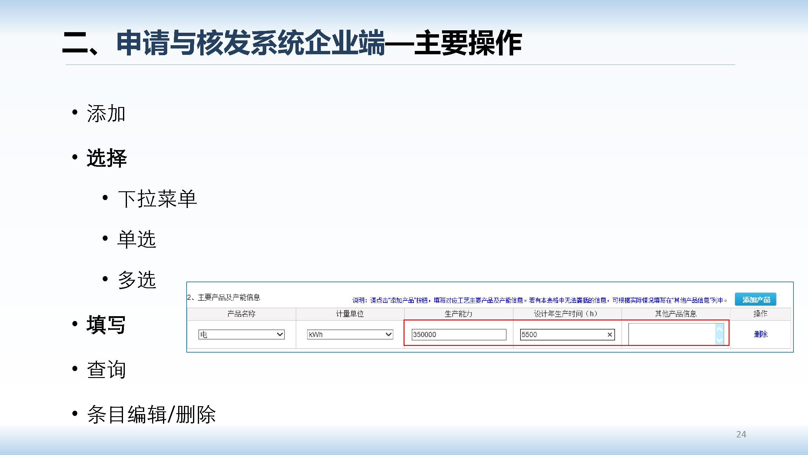Open the 产品名称 dropdown showing 电
Image resolution: width=808 pixels, height=455 pixels.
(241, 334)
